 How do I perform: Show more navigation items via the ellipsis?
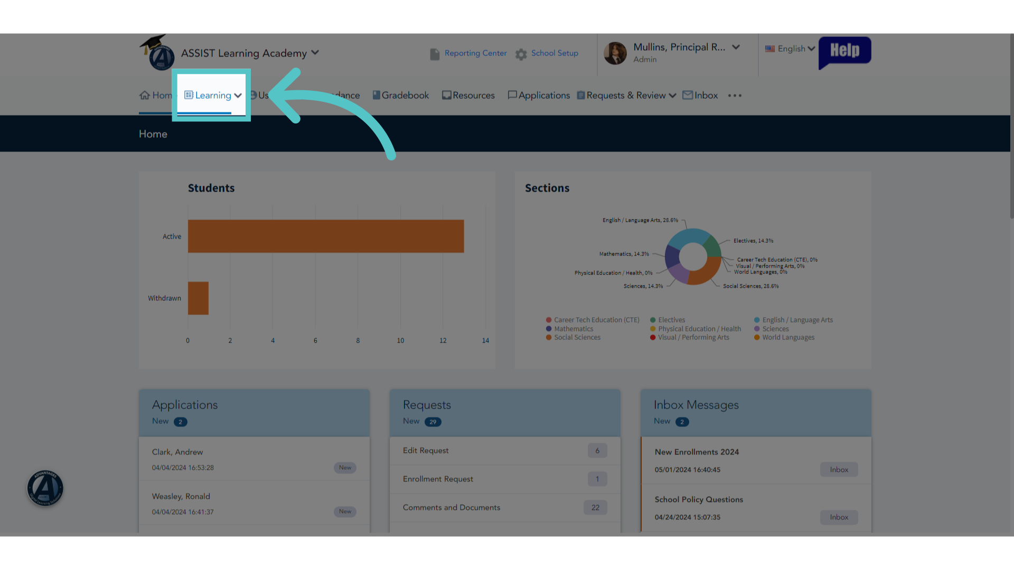(x=735, y=96)
